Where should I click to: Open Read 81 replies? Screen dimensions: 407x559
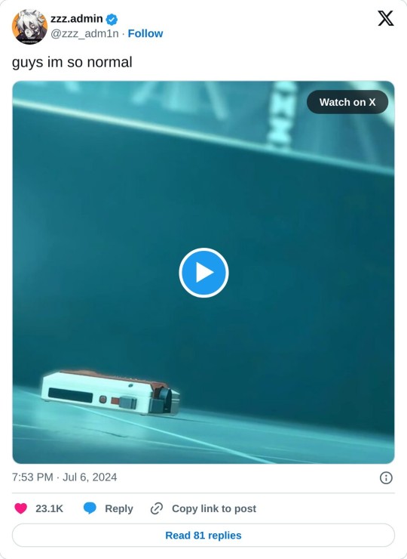click(x=203, y=535)
